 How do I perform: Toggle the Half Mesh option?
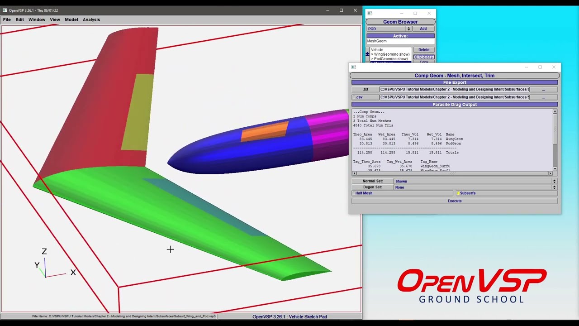coord(402,193)
